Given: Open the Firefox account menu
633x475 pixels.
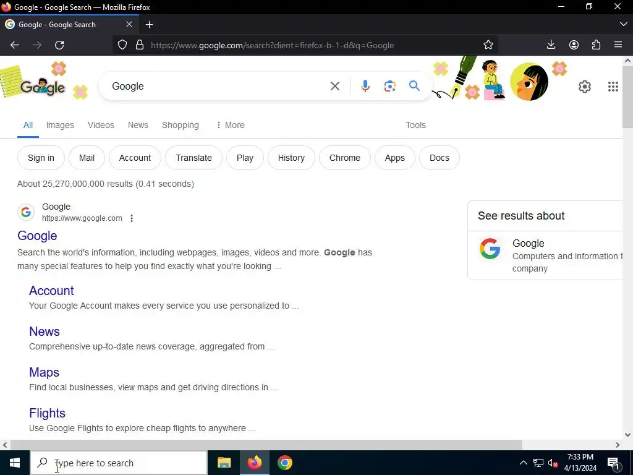Looking at the screenshot, I should pyautogui.click(x=574, y=45).
